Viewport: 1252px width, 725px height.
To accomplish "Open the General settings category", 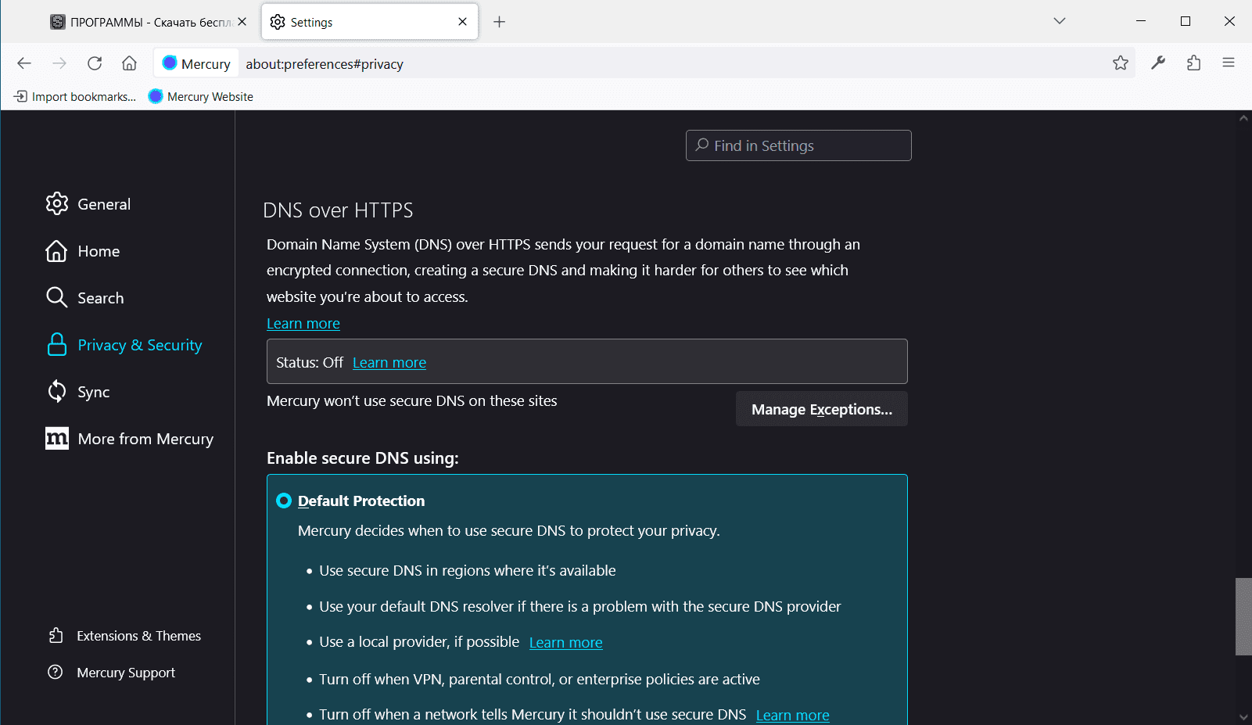I will [x=103, y=204].
